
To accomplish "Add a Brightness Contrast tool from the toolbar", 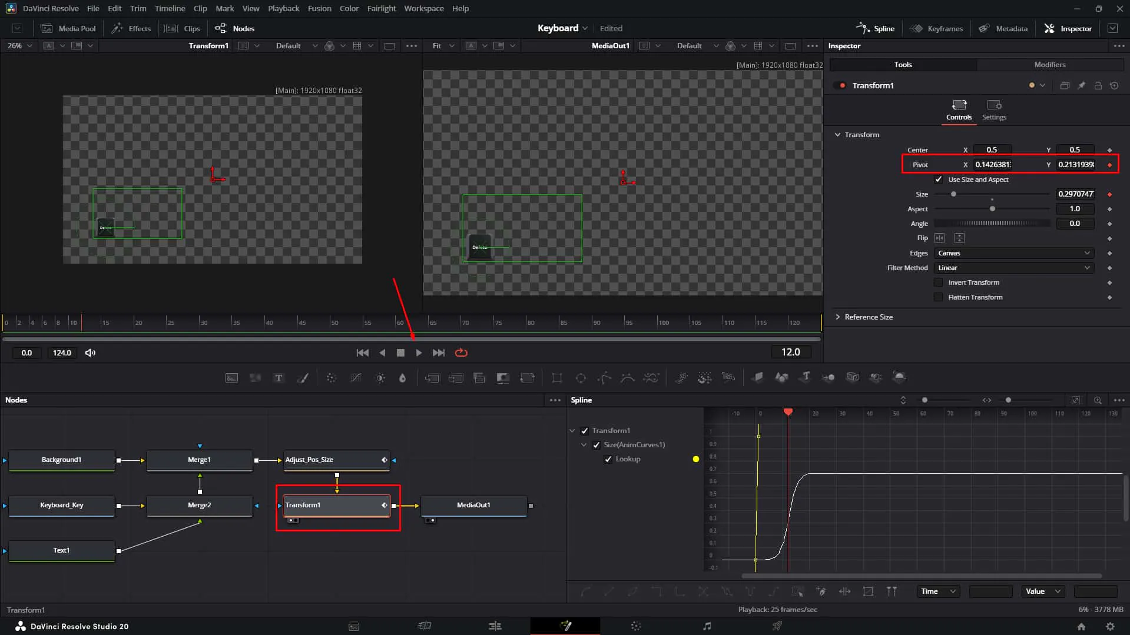I will [380, 378].
